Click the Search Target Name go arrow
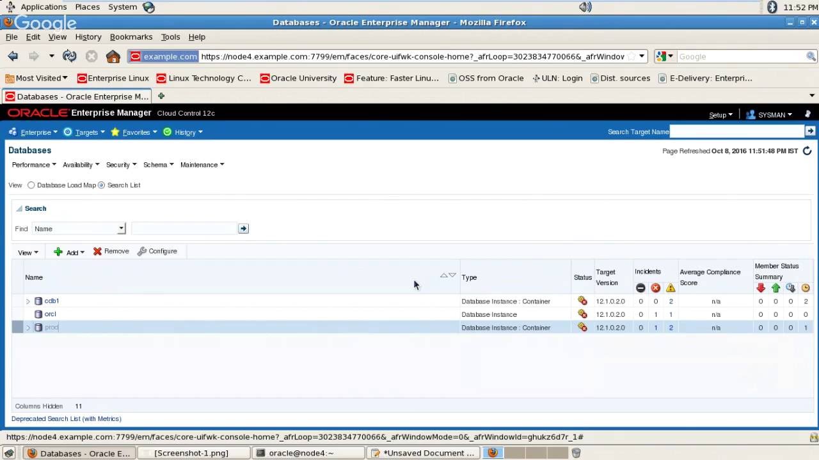Screen dimensions: 819x460 tap(810, 131)
